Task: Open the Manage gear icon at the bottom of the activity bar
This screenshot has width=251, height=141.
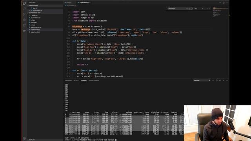Action: pyautogui.click(x=24, y=138)
